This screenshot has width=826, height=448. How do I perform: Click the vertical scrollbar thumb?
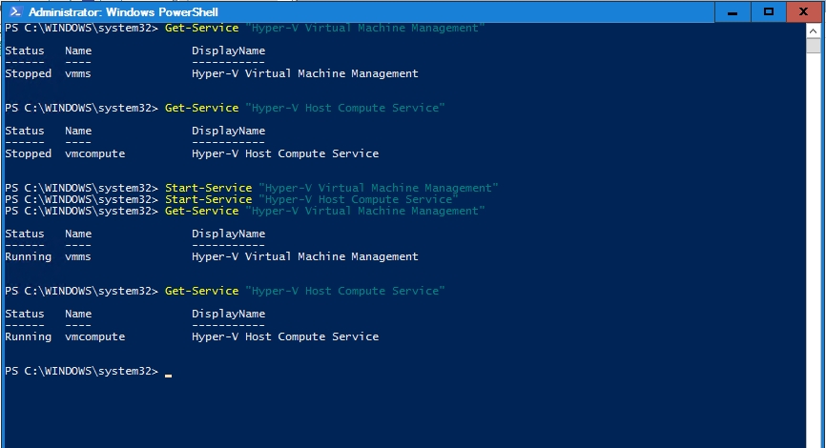point(814,46)
